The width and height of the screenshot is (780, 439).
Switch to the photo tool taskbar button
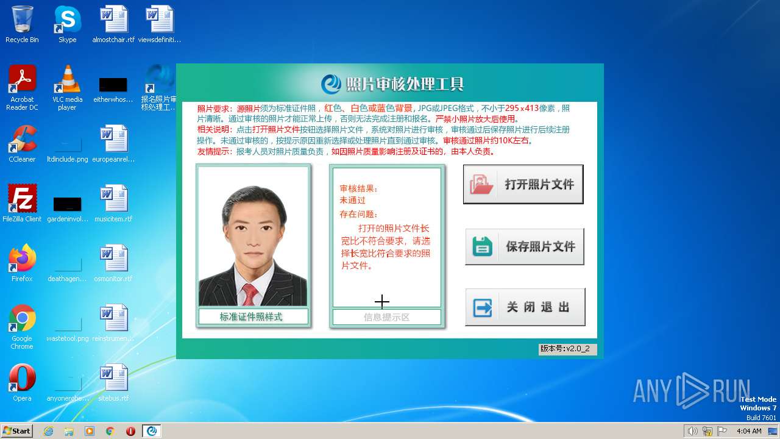tap(152, 430)
